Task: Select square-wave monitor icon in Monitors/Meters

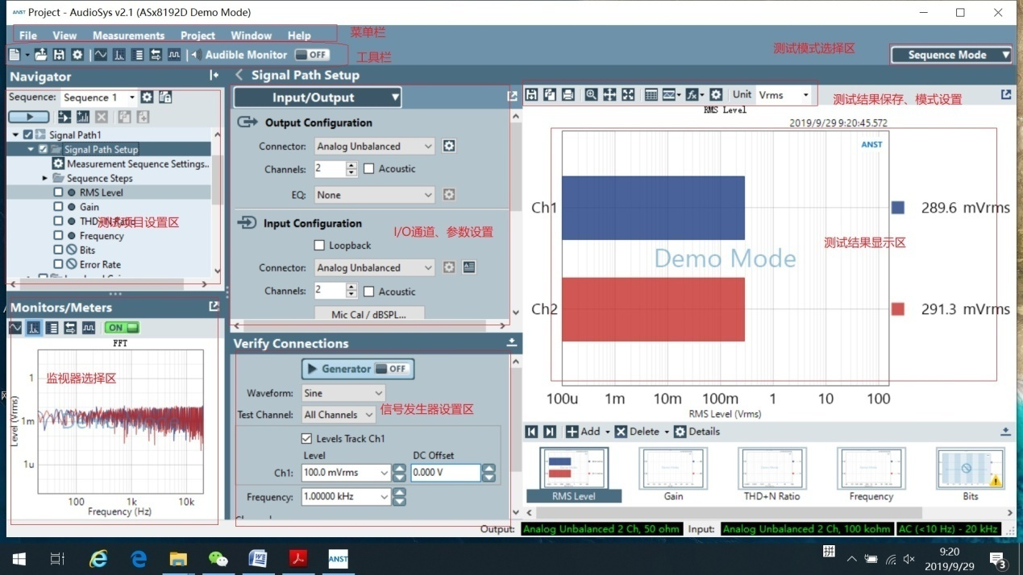Action: [89, 328]
